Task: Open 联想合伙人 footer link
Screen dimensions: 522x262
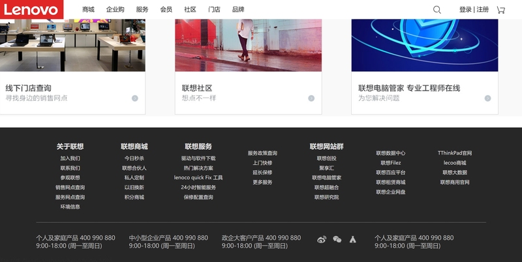Action: [134, 168]
